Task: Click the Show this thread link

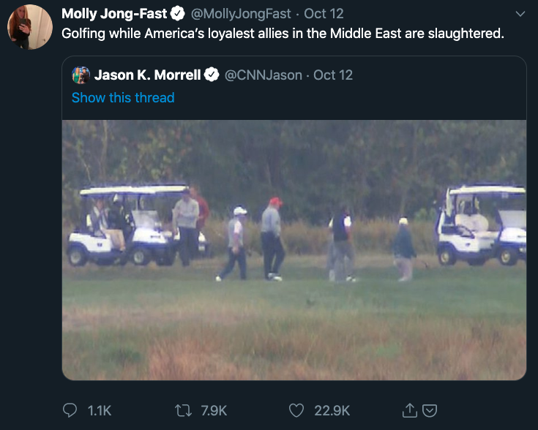Action: pyautogui.click(x=123, y=97)
